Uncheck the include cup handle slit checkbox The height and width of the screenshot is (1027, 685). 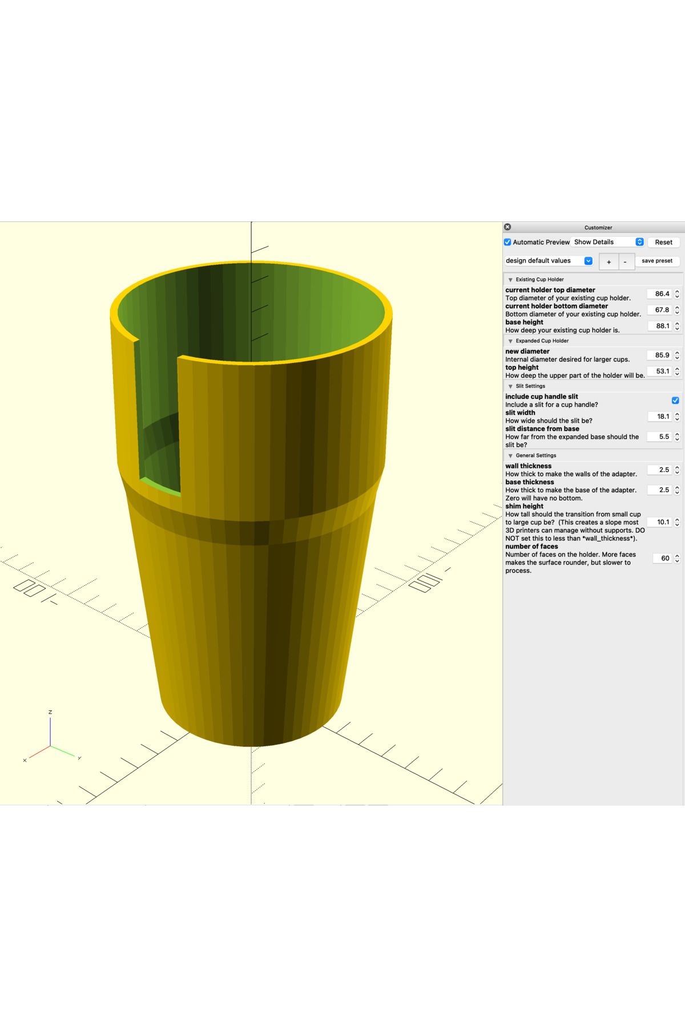coord(675,401)
